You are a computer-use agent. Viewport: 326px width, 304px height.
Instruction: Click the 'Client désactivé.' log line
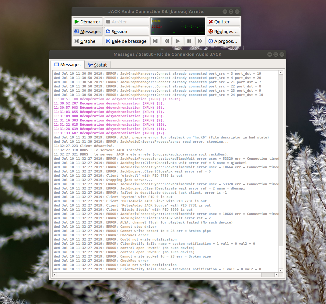coord(84,146)
